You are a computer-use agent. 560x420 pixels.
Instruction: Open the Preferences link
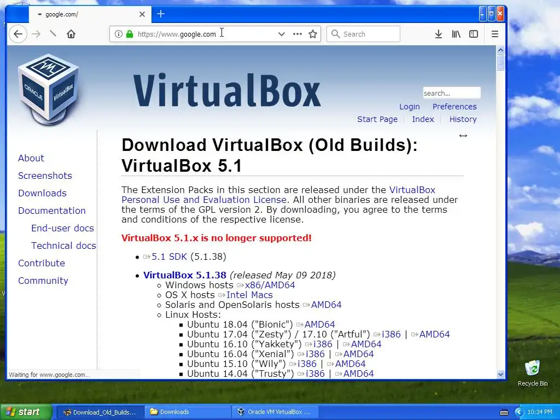454,107
